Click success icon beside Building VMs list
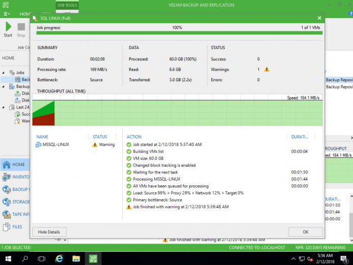Screen dimensions: 353x265 tap(129, 151)
